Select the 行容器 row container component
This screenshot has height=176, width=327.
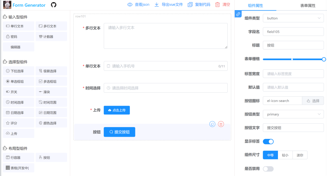click(x=18, y=157)
